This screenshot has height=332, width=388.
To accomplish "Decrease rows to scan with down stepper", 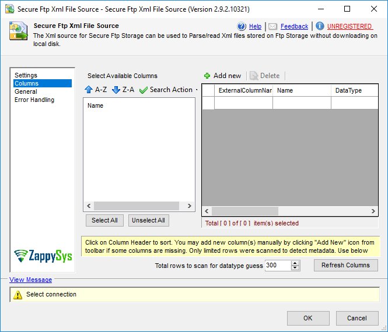I will pyautogui.click(x=295, y=268).
